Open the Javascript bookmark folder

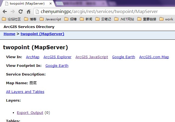click(x=50, y=19)
